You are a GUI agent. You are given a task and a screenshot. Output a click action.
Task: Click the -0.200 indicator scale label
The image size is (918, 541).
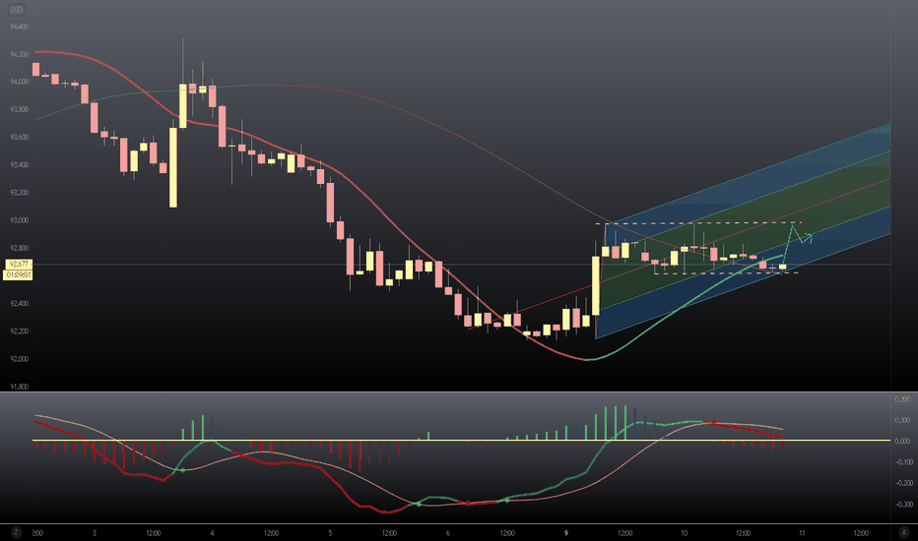point(902,483)
